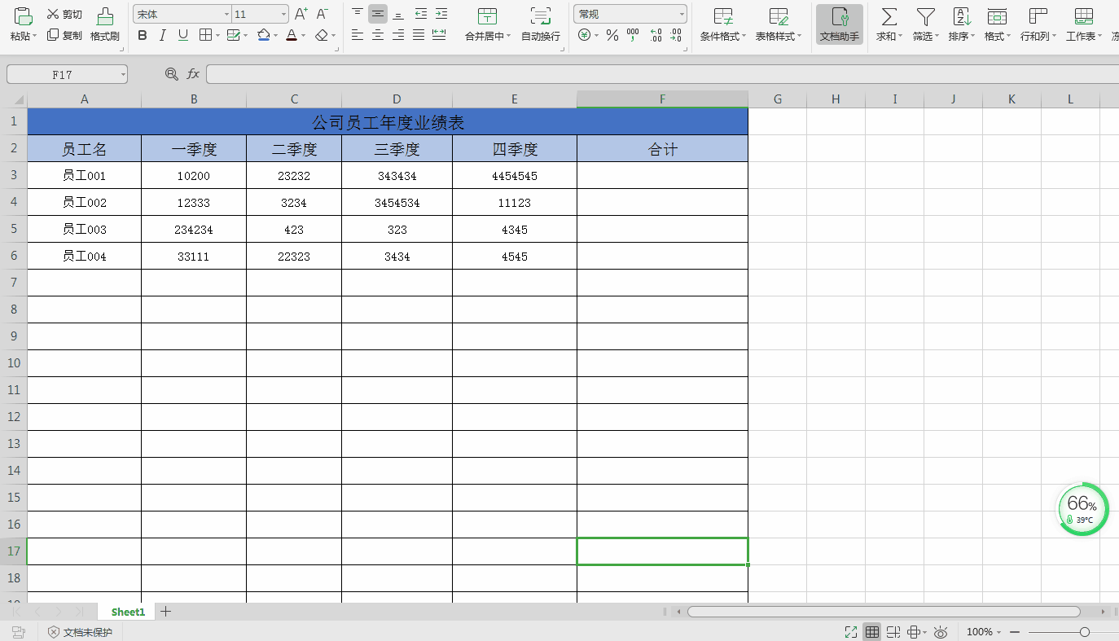Click the Document Assistant (文档助手) button

point(840,24)
